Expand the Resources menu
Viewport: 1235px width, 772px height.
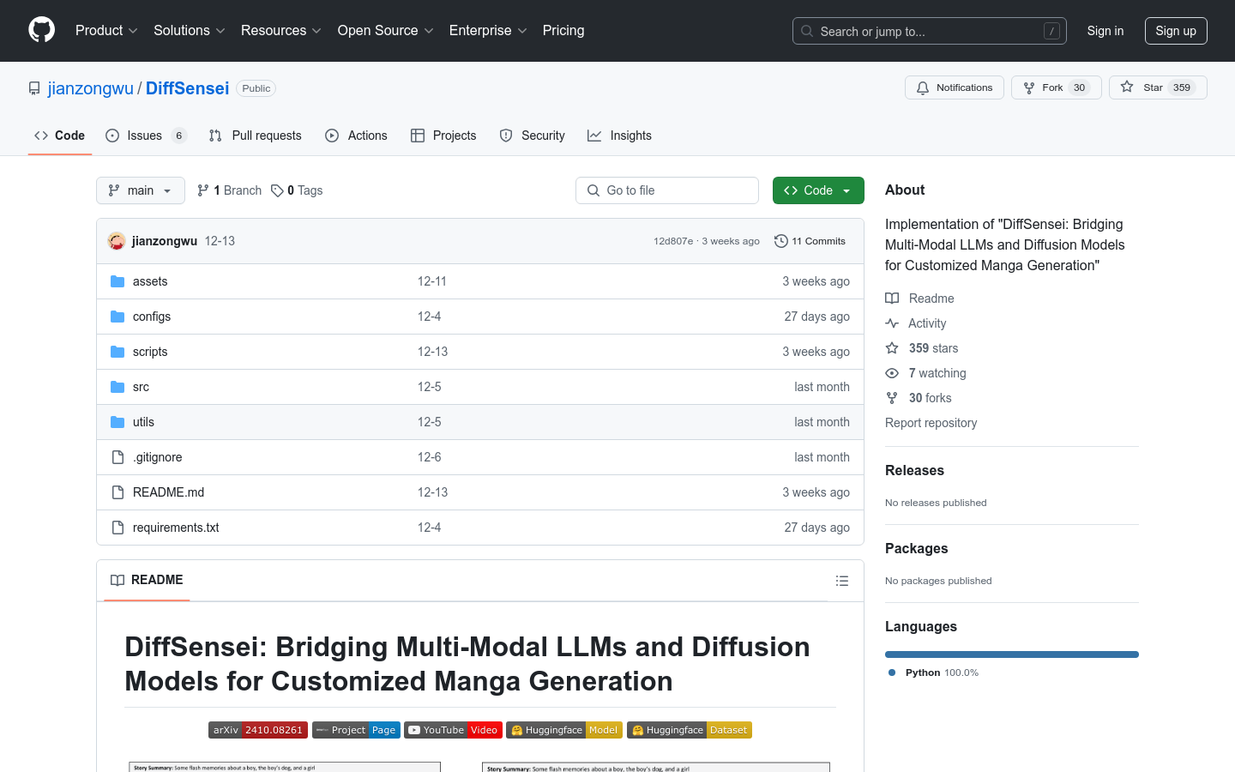click(x=281, y=31)
